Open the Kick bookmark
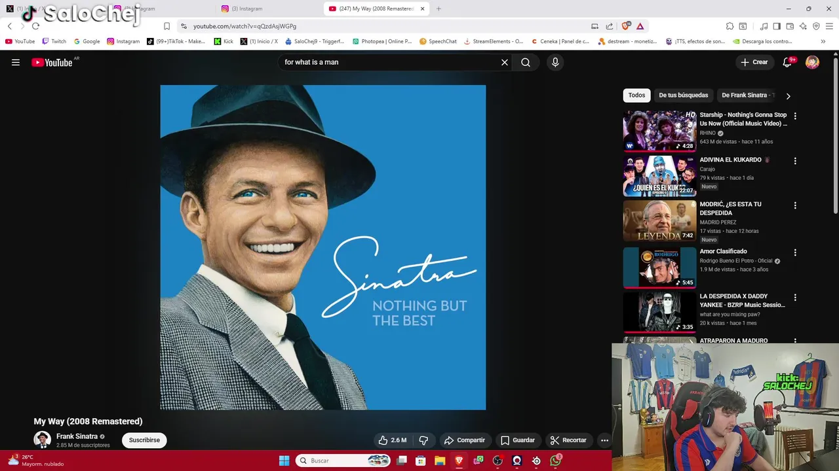This screenshot has width=839, height=471. [224, 41]
